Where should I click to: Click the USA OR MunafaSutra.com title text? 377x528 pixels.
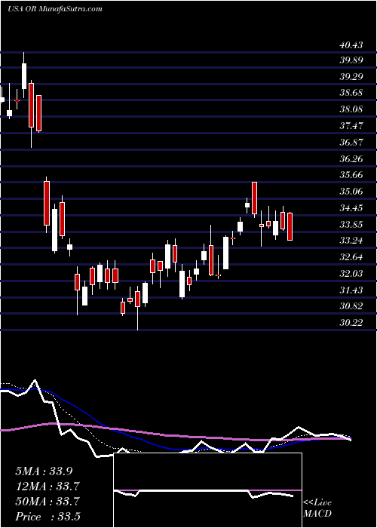55,9
